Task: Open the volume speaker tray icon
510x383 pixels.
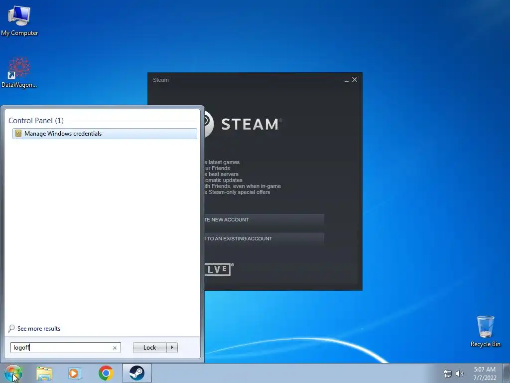Action: pyautogui.click(x=459, y=374)
